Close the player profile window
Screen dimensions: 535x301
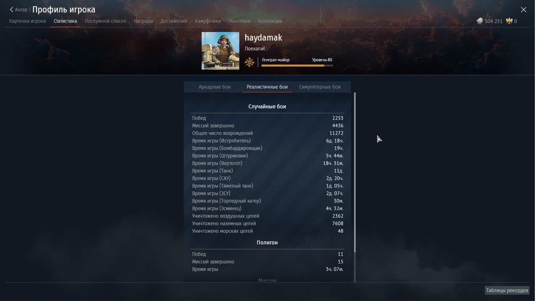(x=523, y=10)
